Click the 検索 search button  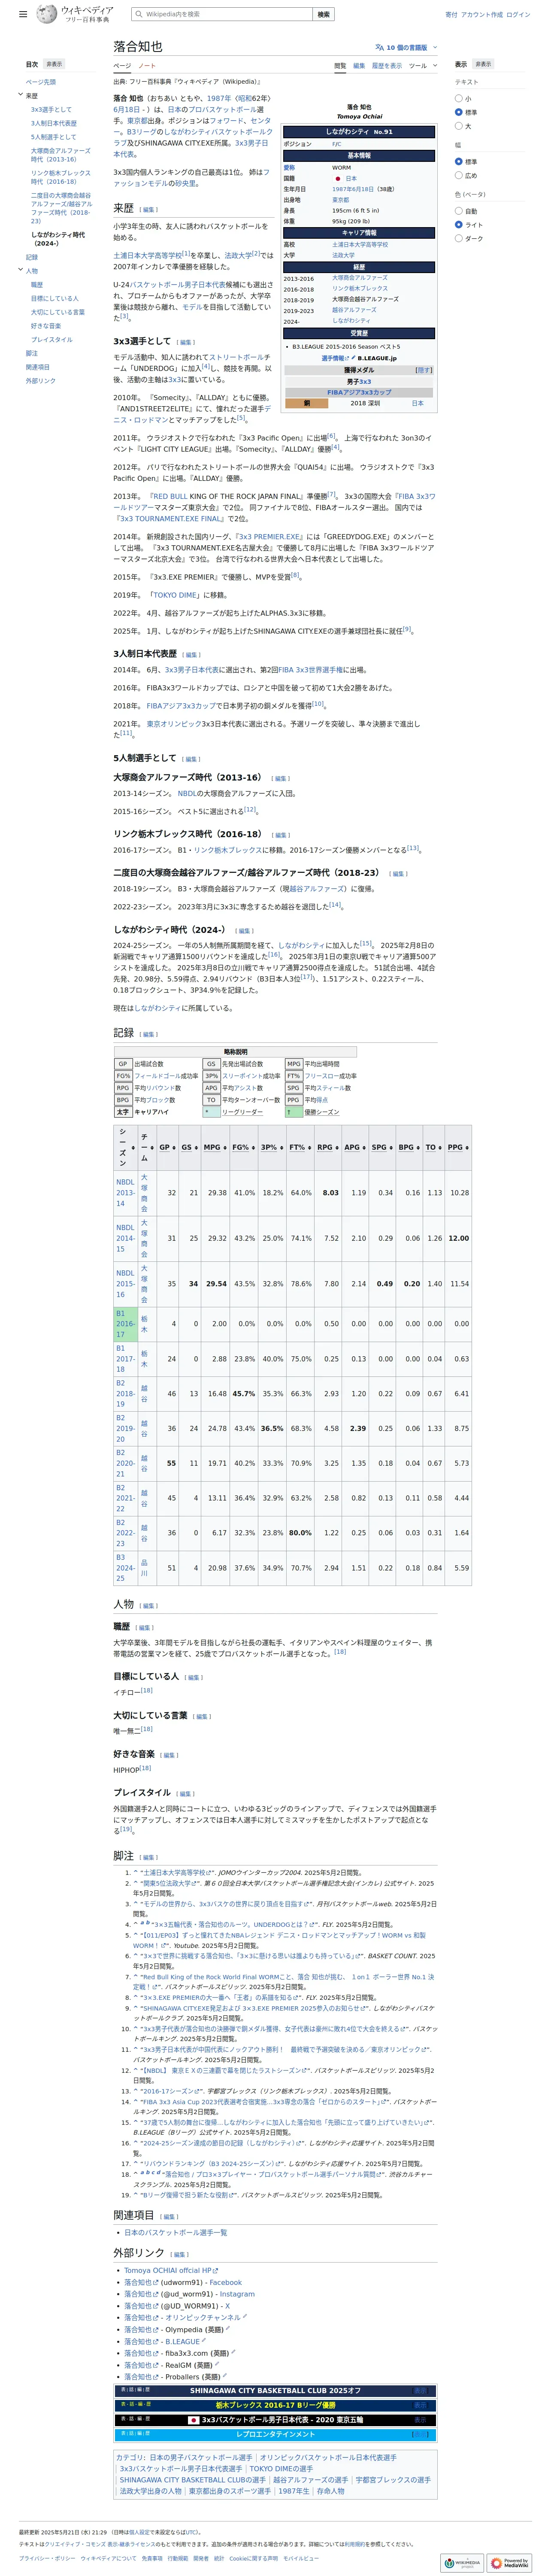[x=323, y=14]
